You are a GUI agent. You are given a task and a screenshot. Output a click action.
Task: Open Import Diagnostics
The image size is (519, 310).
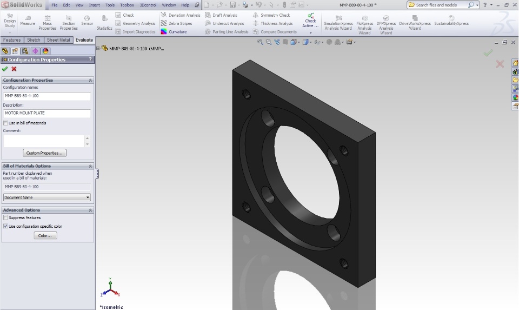pyautogui.click(x=135, y=32)
